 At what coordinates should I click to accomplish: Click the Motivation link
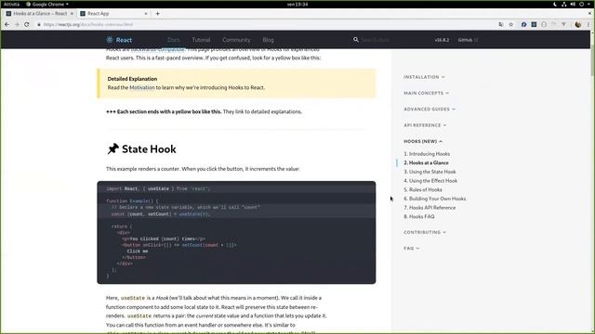coord(142,87)
